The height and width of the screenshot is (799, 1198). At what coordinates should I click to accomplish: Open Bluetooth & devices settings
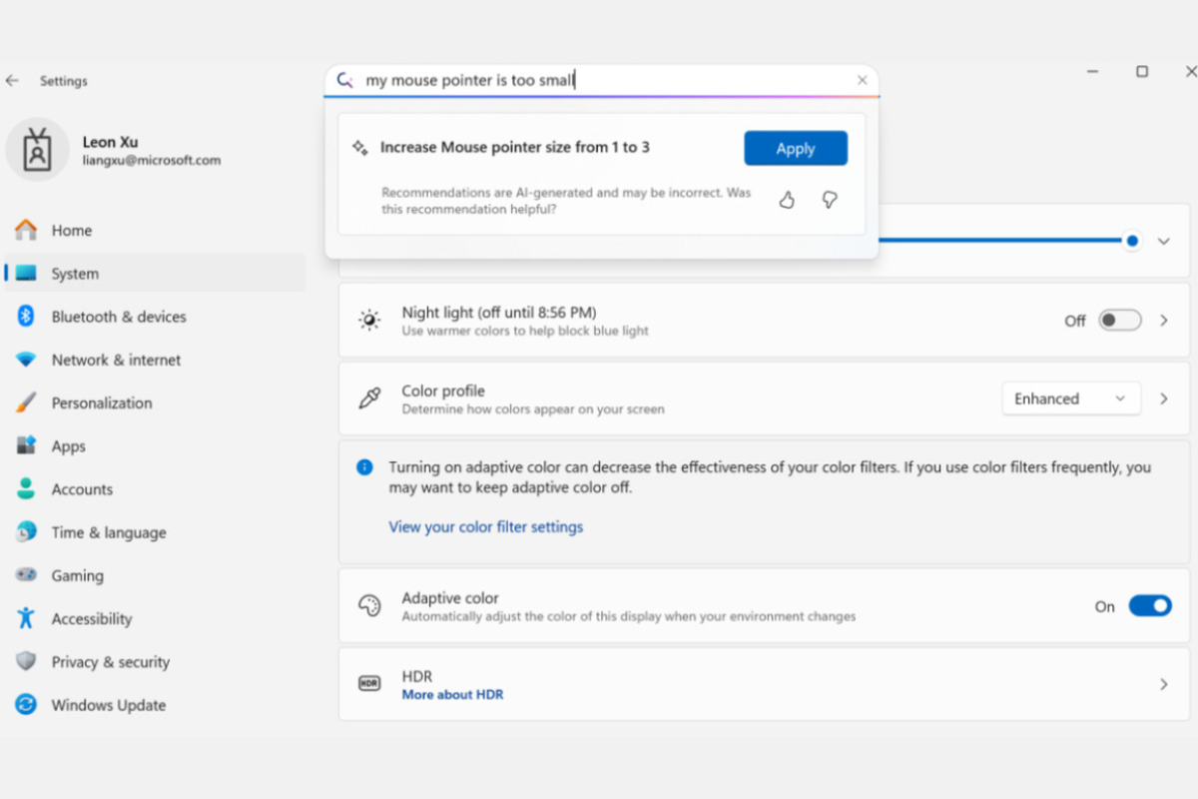tap(118, 317)
